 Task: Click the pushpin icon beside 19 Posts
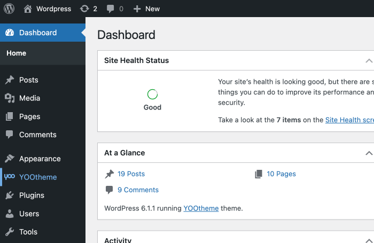pos(110,174)
